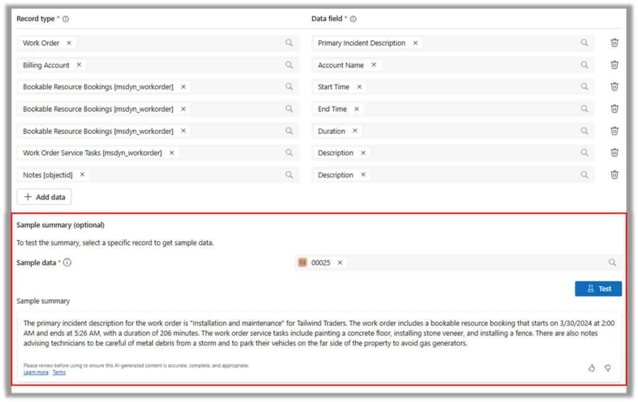
Task: Open the info tooltip beside Sample data
Action: [67, 262]
